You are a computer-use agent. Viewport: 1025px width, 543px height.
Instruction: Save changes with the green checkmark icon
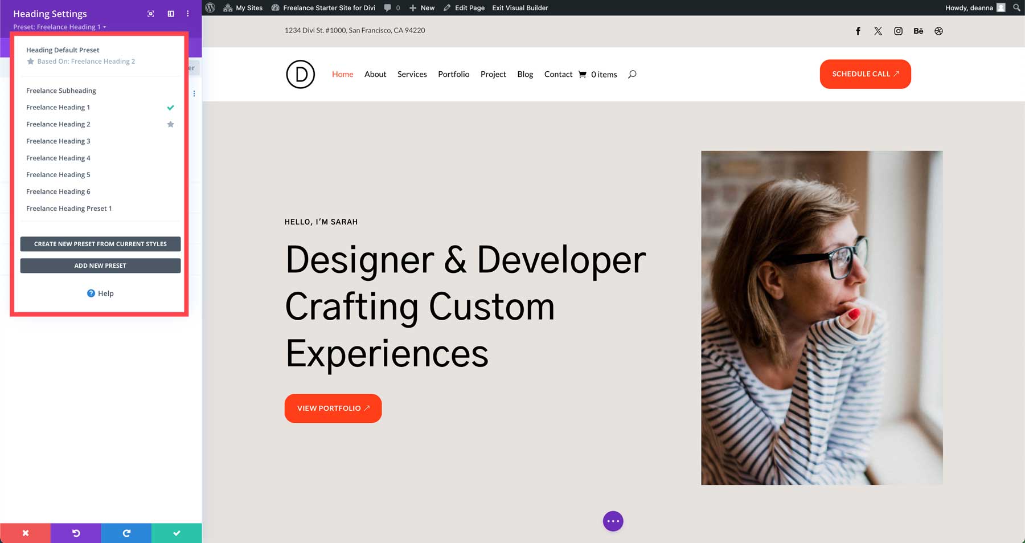pyautogui.click(x=177, y=533)
